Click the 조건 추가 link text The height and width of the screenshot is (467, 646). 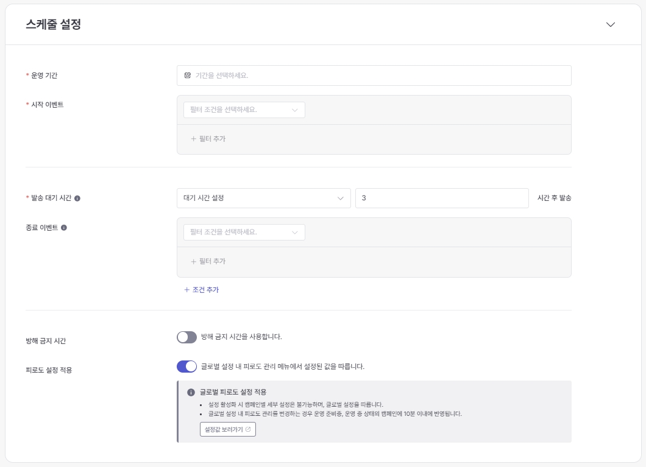[205, 290]
